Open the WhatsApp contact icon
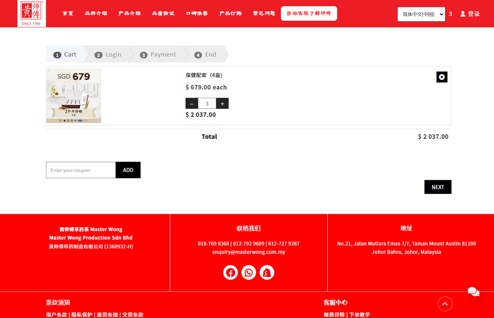 pos(248,273)
